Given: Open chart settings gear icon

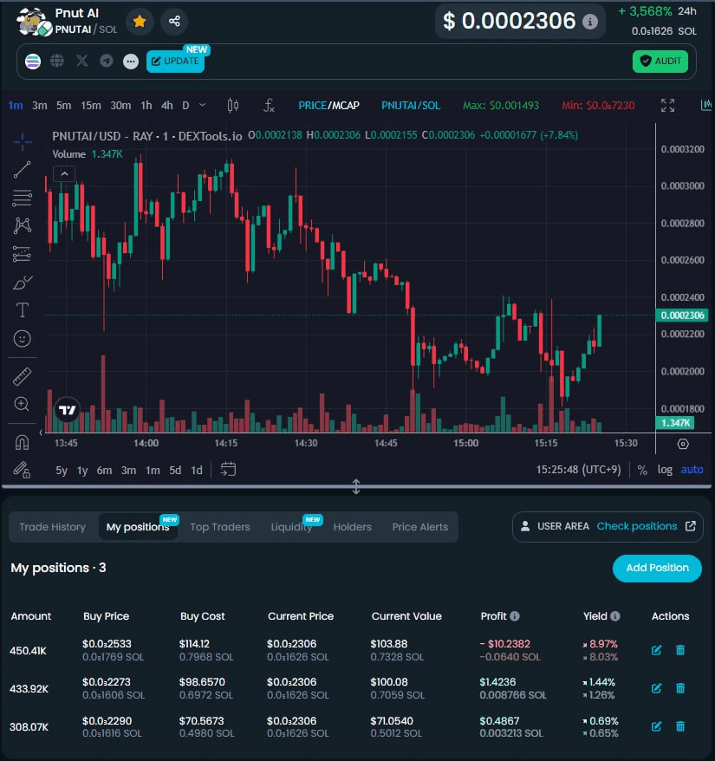Looking at the screenshot, I should click(x=683, y=444).
